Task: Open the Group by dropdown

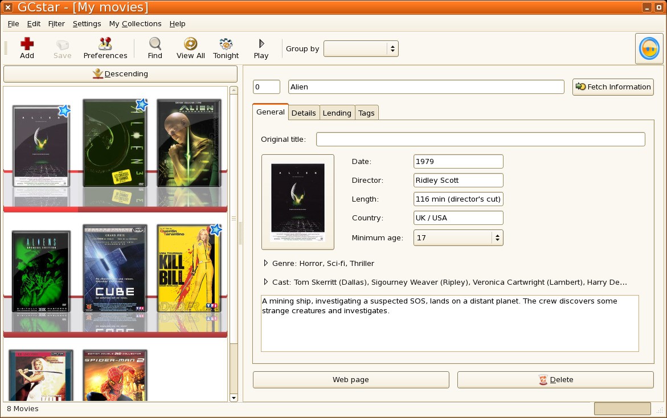Action: click(361, 49)
